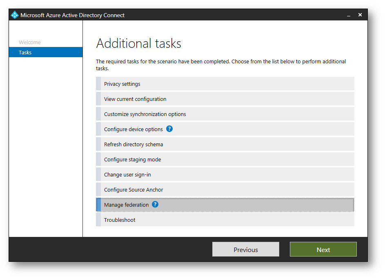The width and height of the screenshot is (385, 279).
Task: Open help icon beside Manage federation
Action: 155,204
